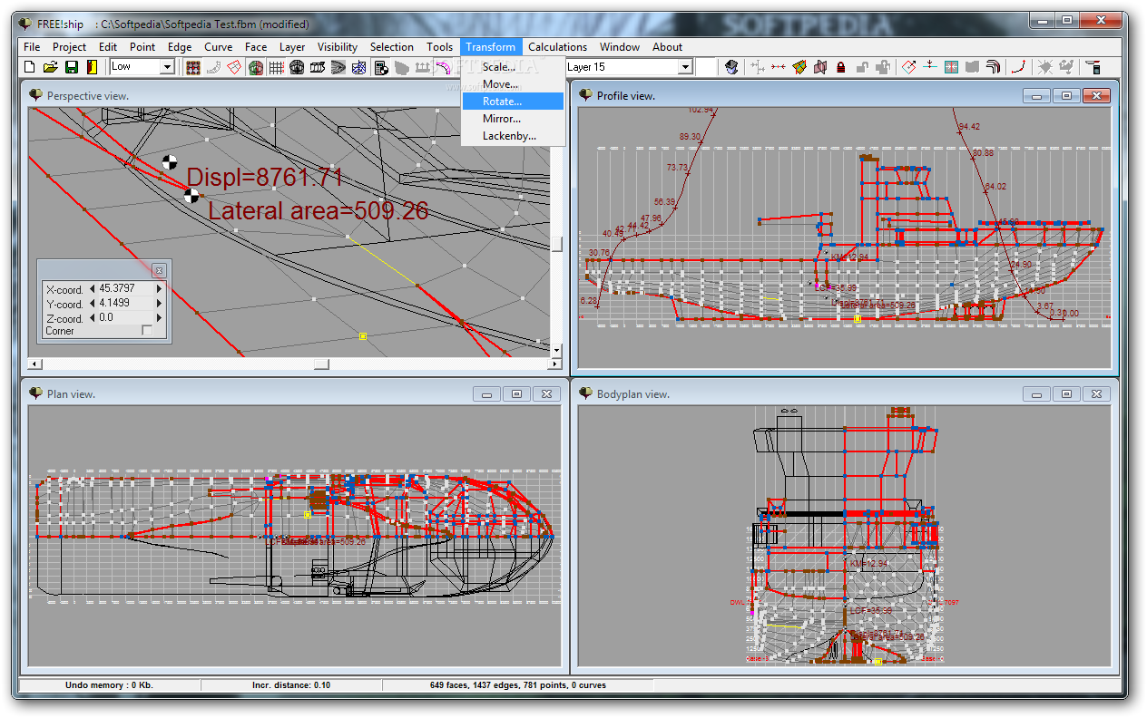Click the bucket-shaped layer icon beside Layer 15 box
The image size is (1147, 718).
click(x=731, y=67)
